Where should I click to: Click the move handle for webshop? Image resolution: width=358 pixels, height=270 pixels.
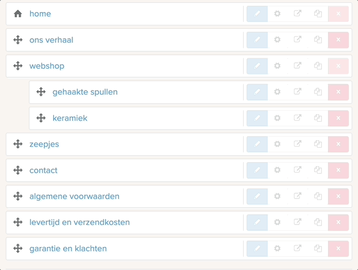tap(18, 66)
